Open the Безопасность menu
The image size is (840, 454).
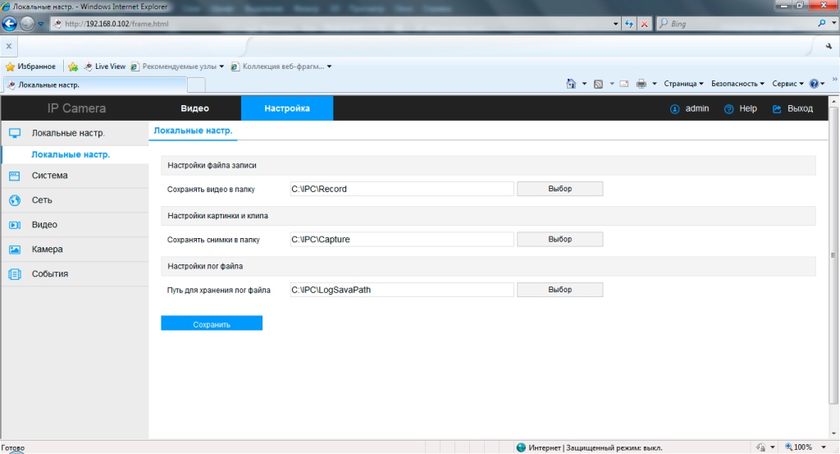point(737,84)
